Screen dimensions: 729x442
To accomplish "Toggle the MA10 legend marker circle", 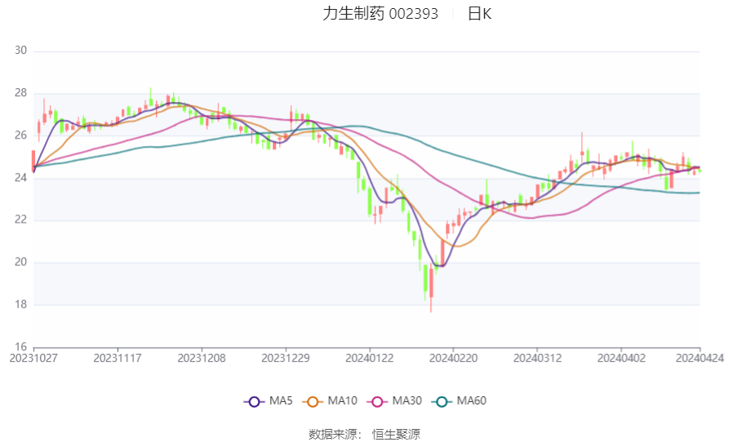I will click(313, 401).
